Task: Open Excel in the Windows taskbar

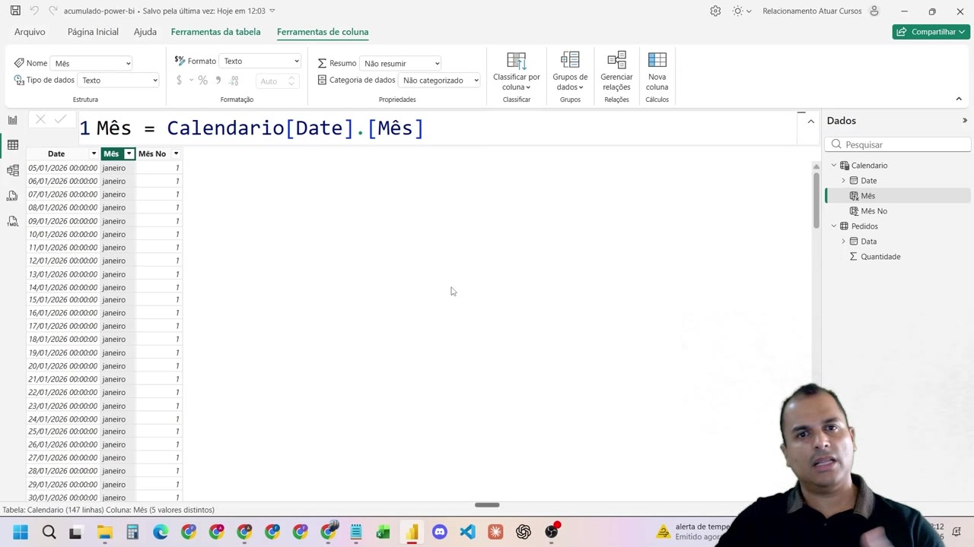Action: pyautogui.click(x=384, y=532)
